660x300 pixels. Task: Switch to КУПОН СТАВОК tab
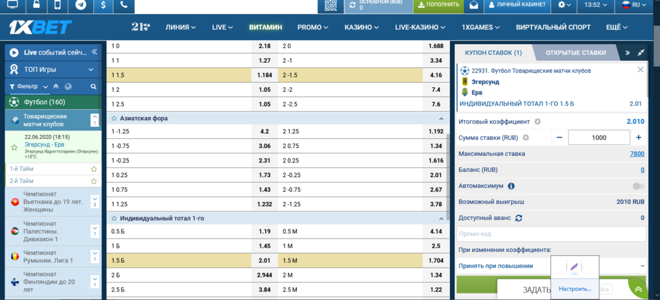(x=493, y=53)
